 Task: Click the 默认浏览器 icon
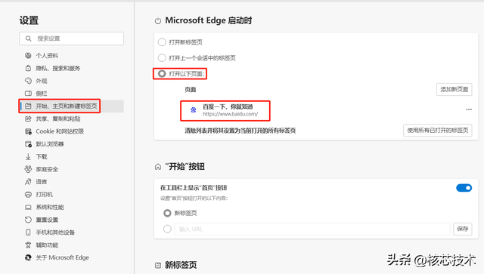click(x=28, y=144)
